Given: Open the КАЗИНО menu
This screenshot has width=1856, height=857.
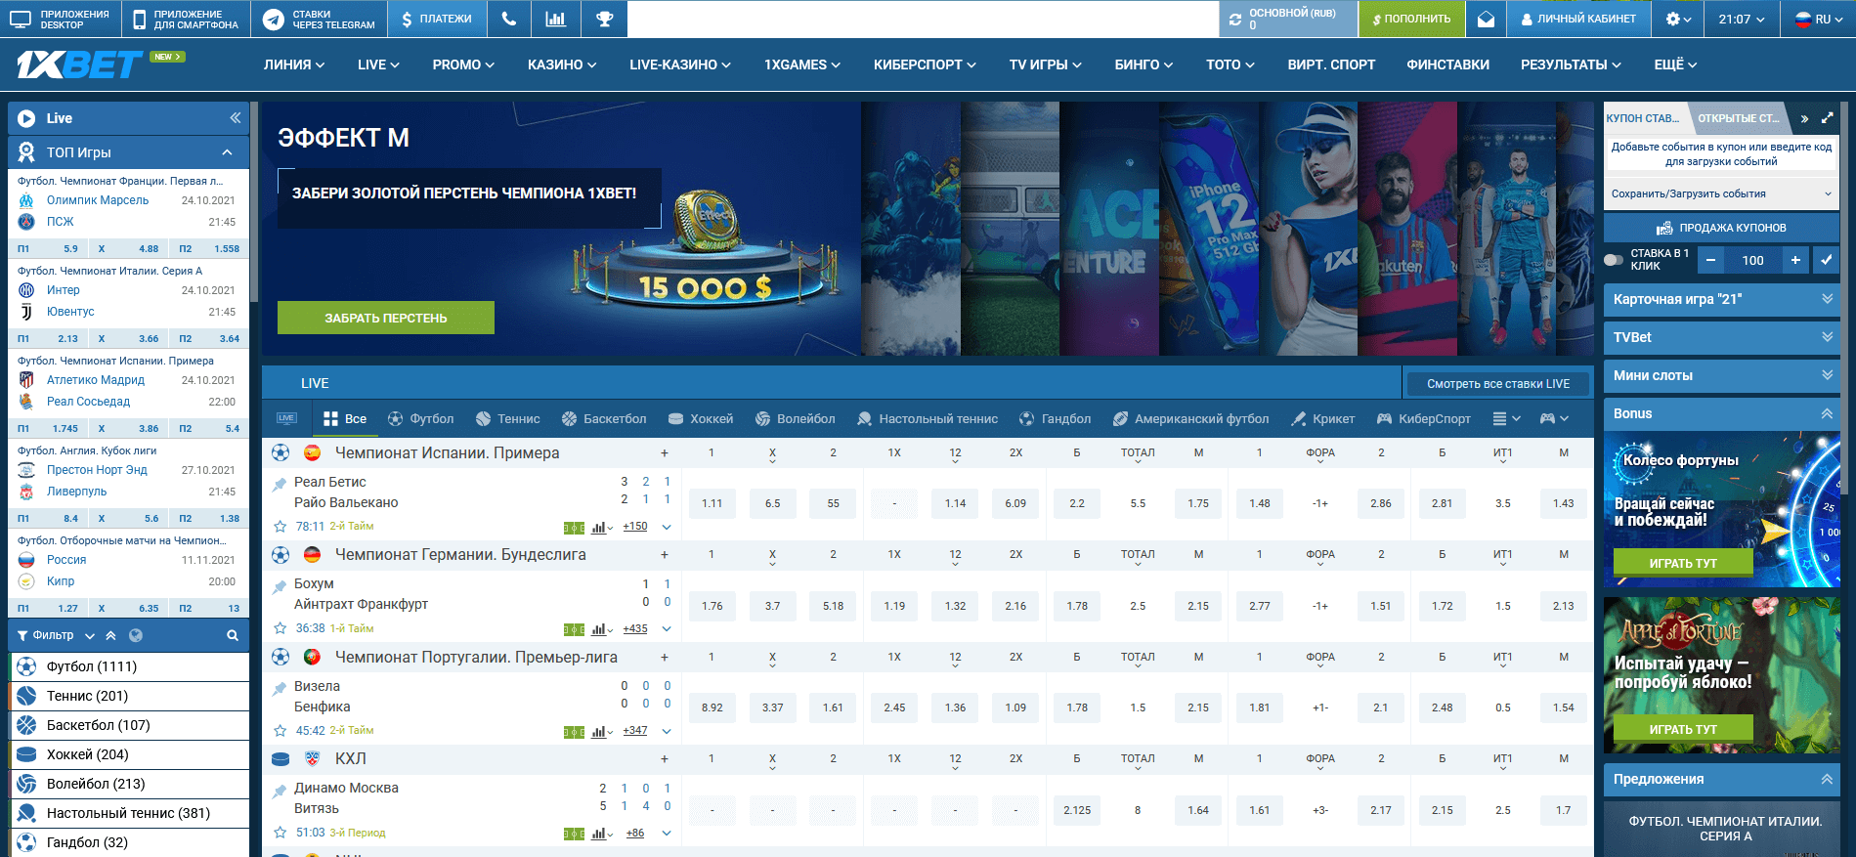Looking at the screenshot, I should (x=562, y=64).
